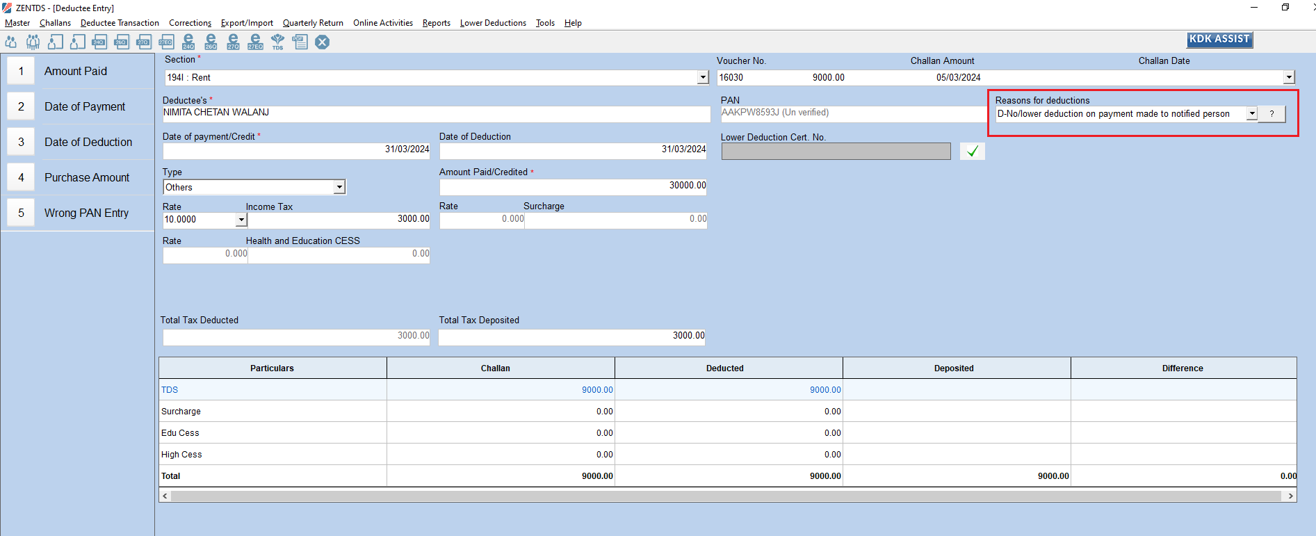The image size is (1316, 536).
Task: Open the Quarterly Return menu
Action: pos(313,23)
